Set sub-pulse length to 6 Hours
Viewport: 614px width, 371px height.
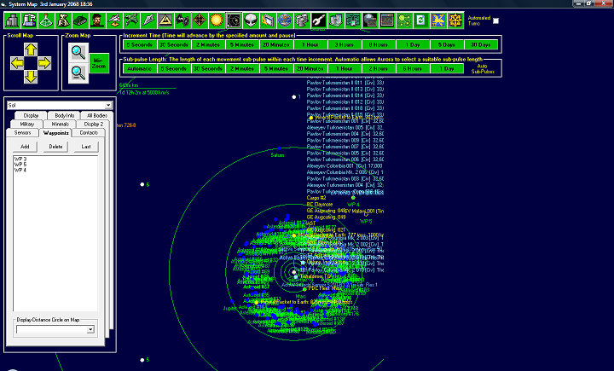(413, 68)
